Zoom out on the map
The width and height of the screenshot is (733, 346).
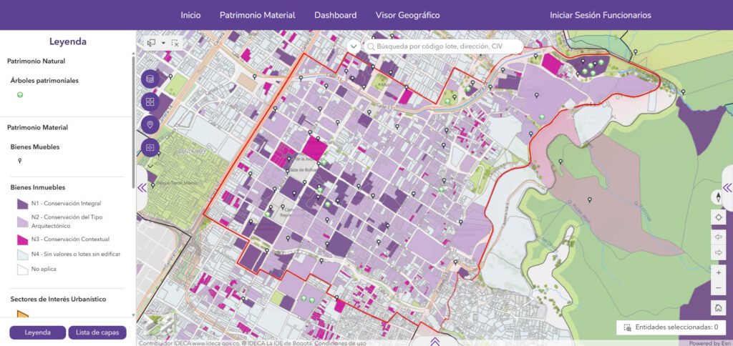[x=718, y=288]
